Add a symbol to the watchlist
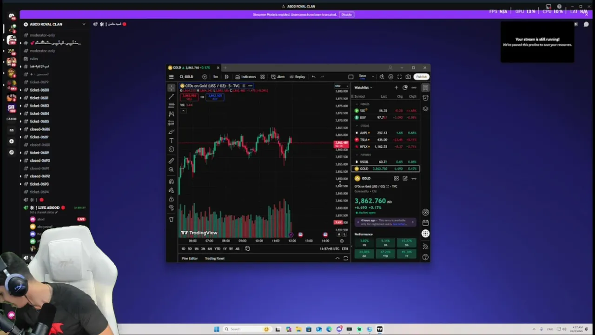Screen dimensions: 595x335 pos(397,87)
